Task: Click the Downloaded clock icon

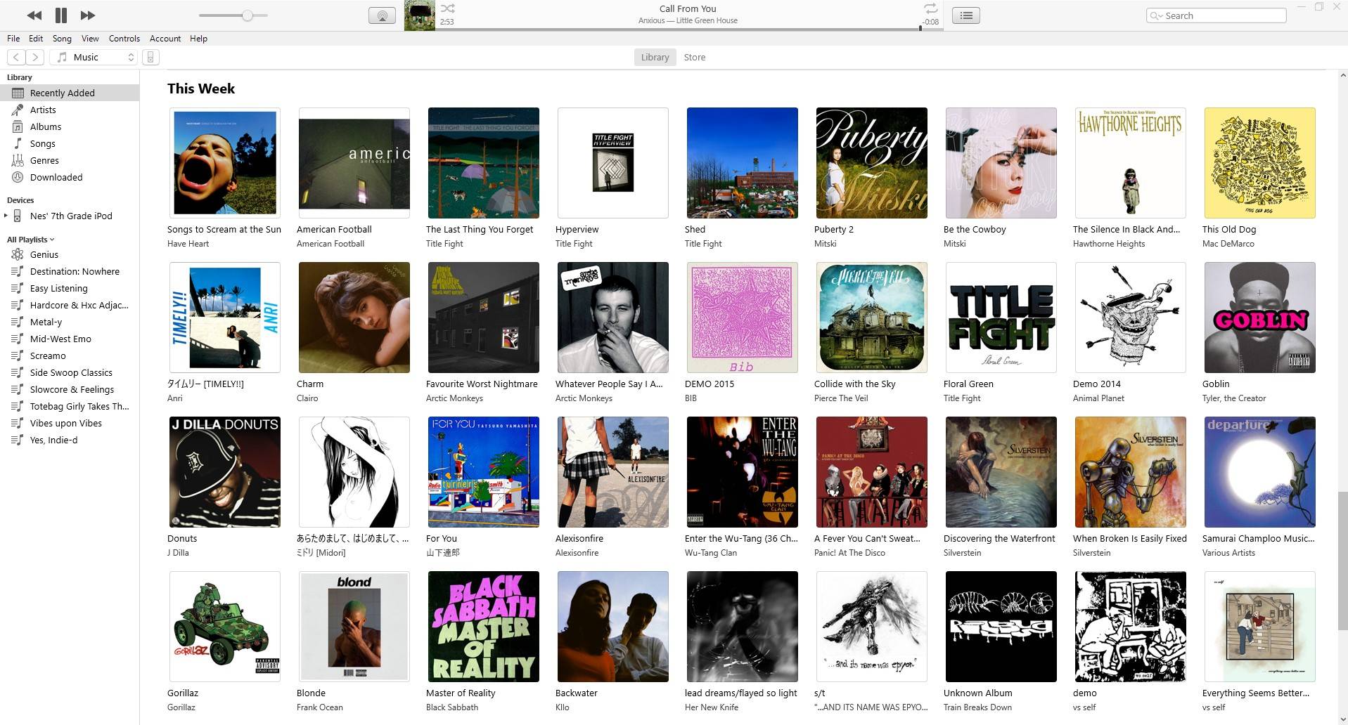Action: tap(18, 177)
